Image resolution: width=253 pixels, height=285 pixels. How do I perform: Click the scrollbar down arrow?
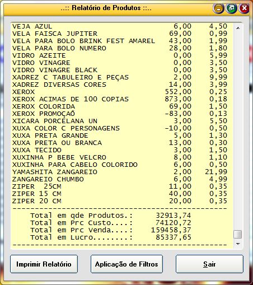tap(238, 244)
